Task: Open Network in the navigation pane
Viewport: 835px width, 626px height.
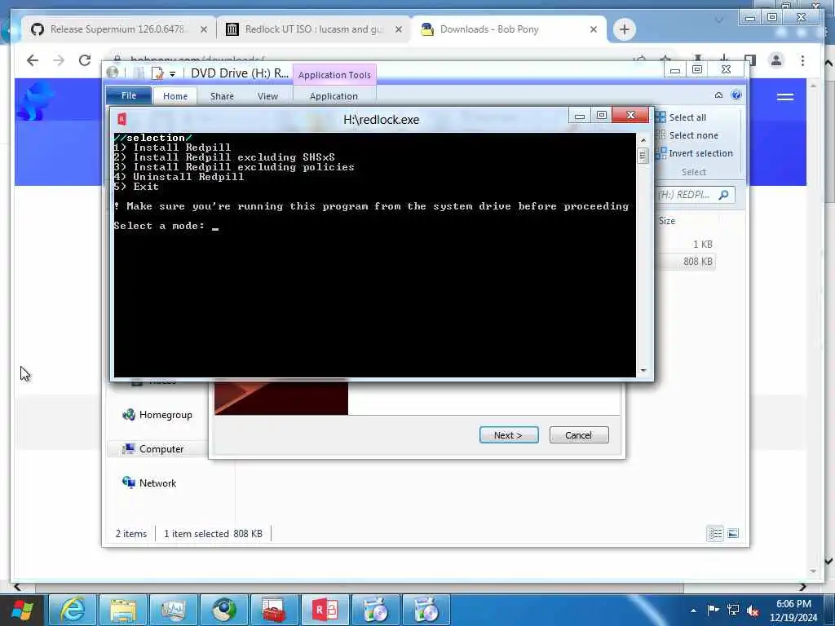Action: (x=150, y=483)
